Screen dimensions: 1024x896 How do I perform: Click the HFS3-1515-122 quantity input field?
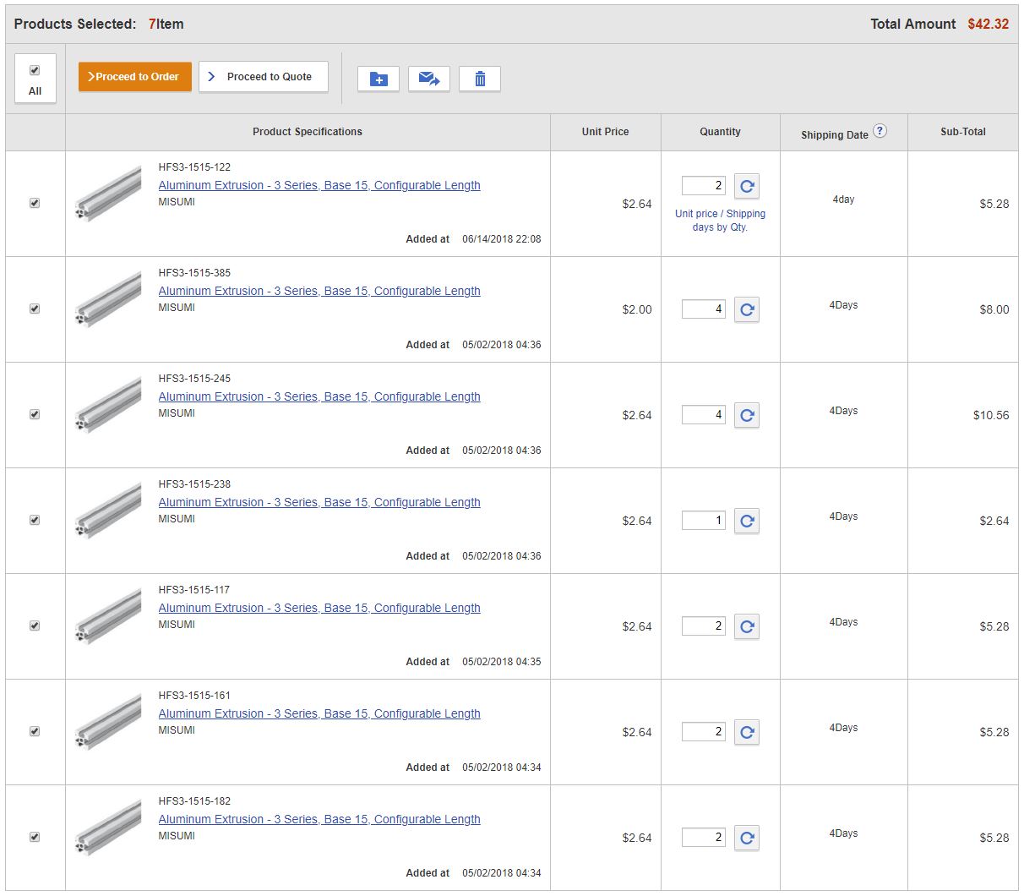702,186
